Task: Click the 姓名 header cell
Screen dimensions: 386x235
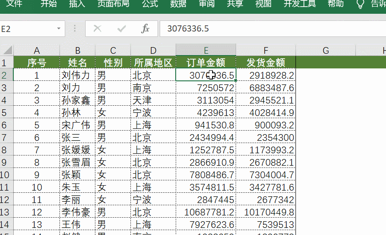Action: [x=78, y=62]
